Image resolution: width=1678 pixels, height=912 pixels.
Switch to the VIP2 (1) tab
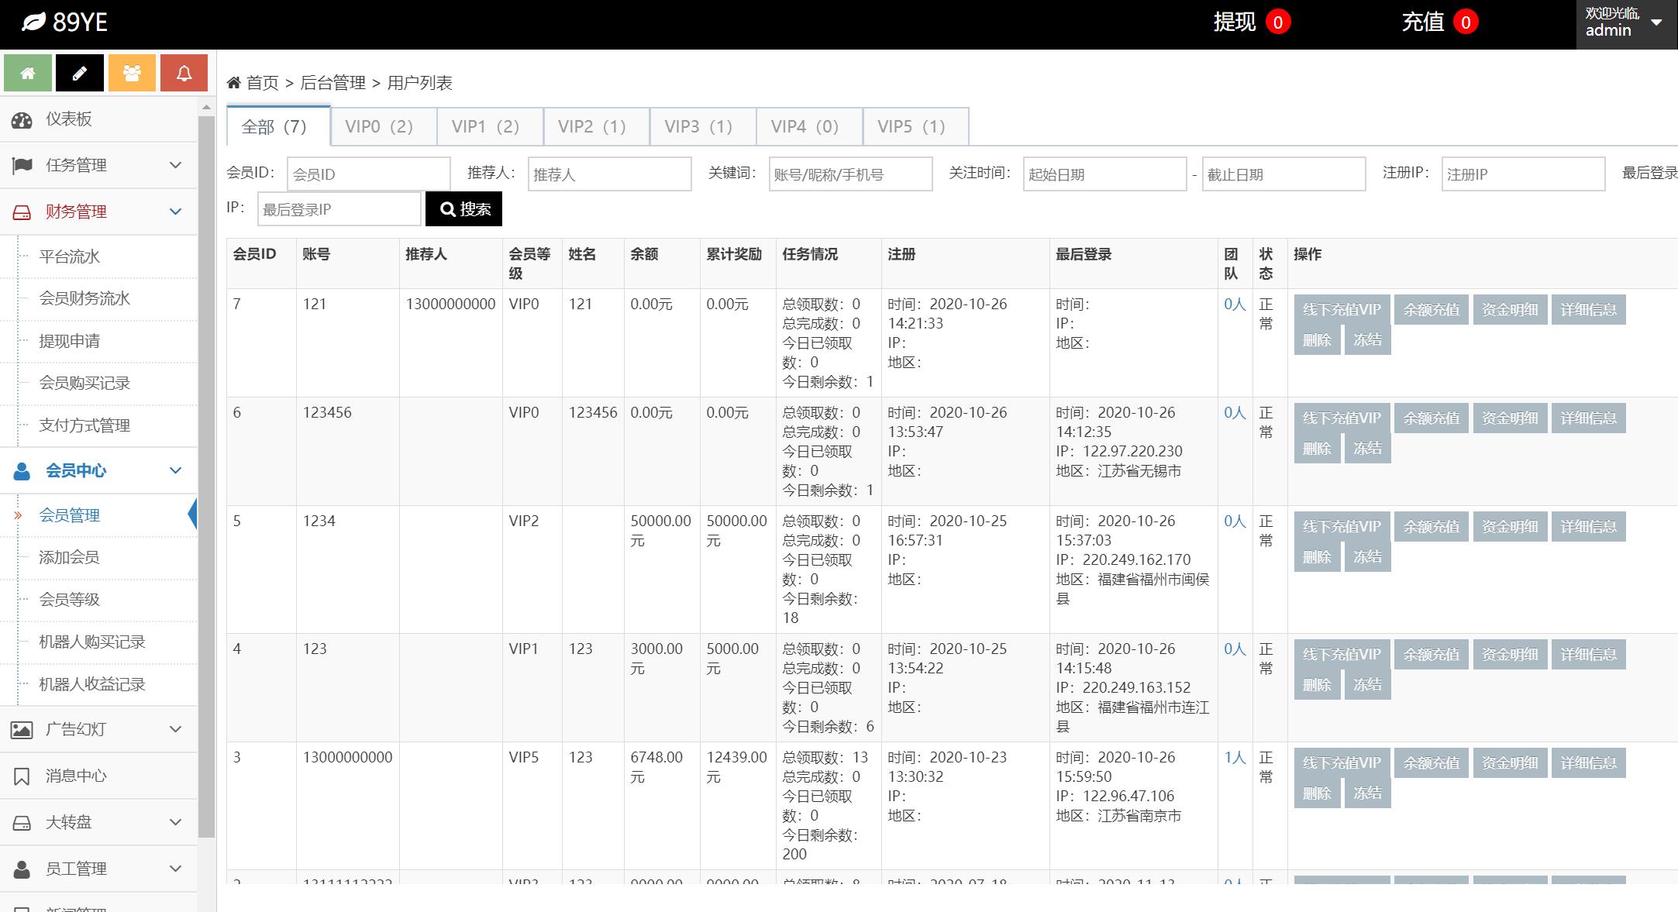click(597, 126)
